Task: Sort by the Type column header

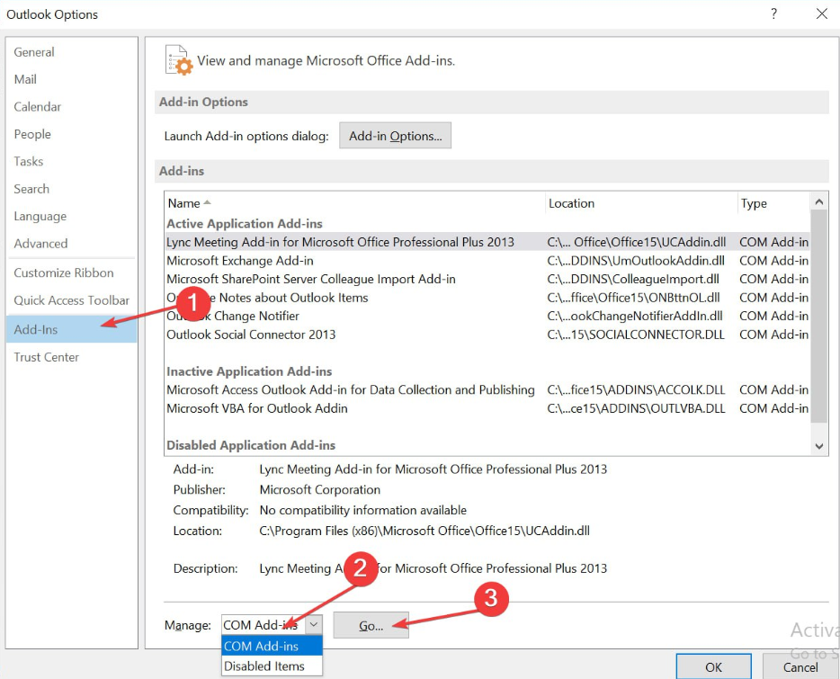Action: tap(773, 203)
